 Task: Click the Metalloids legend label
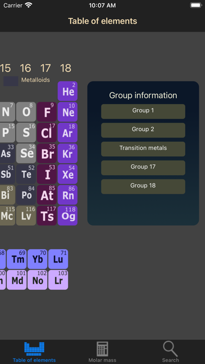click(x=36, y=80)
